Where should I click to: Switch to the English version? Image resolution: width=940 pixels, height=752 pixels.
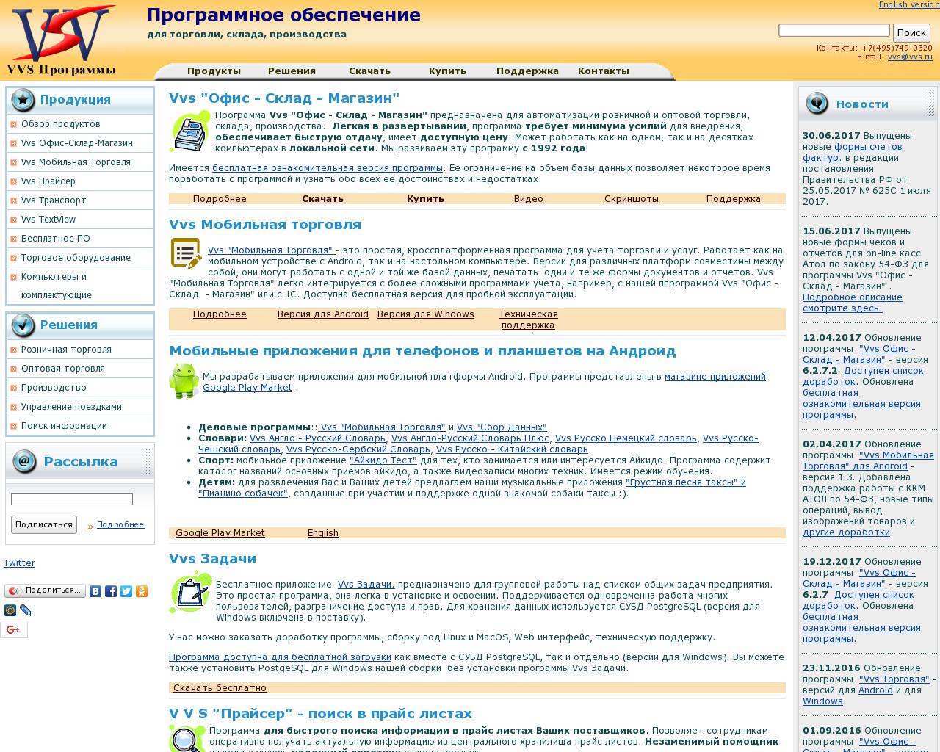tap(909, 4)
